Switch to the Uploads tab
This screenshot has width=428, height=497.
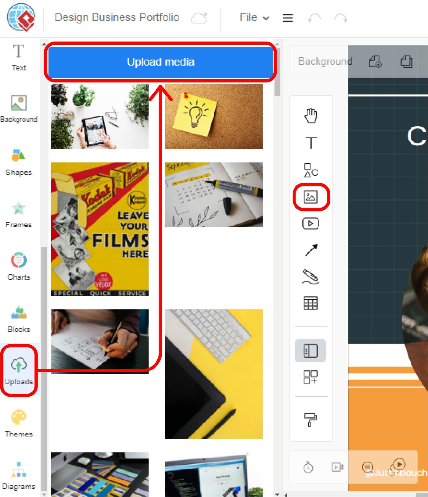[19, 370]
